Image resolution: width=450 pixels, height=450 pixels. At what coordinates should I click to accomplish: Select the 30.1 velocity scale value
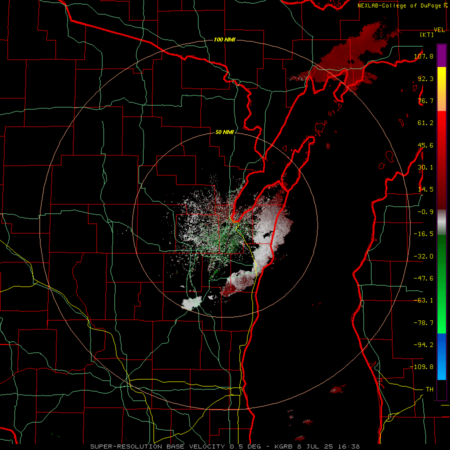click(425, 167)
